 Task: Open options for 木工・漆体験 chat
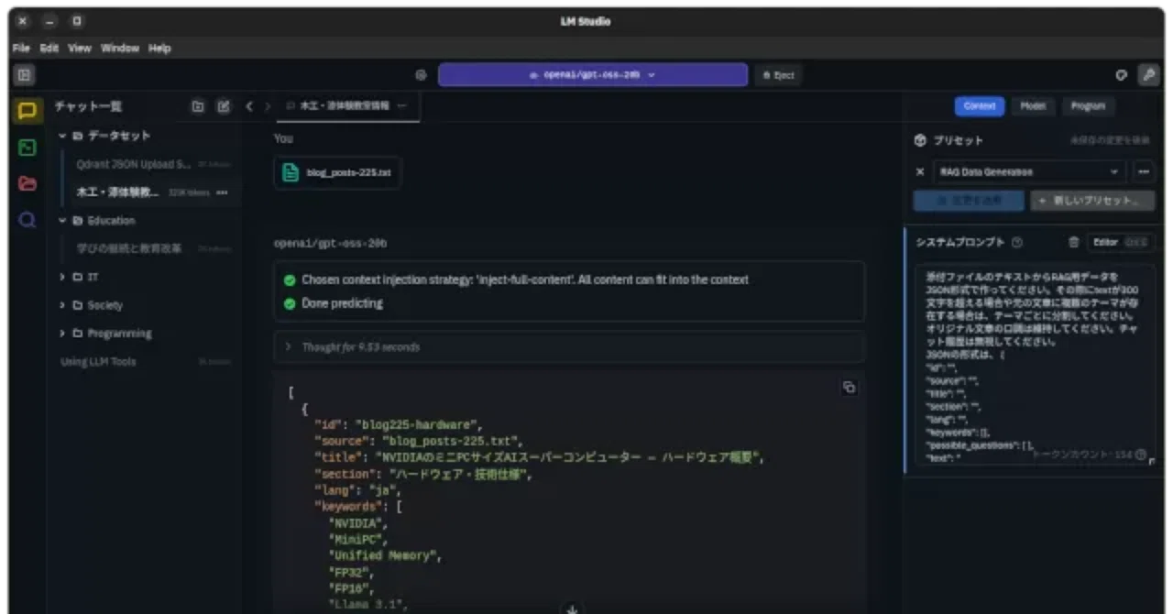222,192
